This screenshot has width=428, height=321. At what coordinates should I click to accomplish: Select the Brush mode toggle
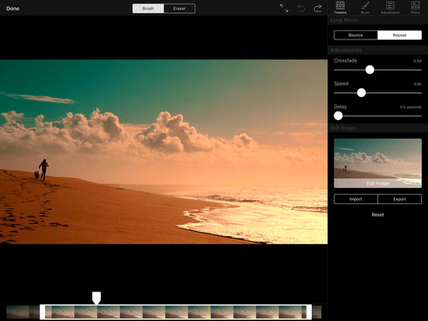click(148, 9)
